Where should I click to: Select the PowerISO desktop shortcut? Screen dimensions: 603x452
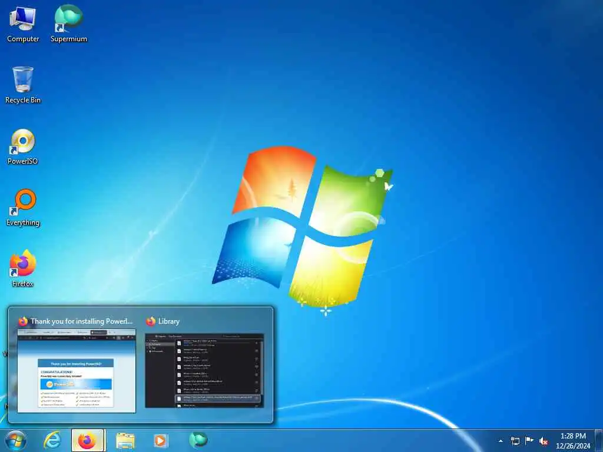(23, 147)
